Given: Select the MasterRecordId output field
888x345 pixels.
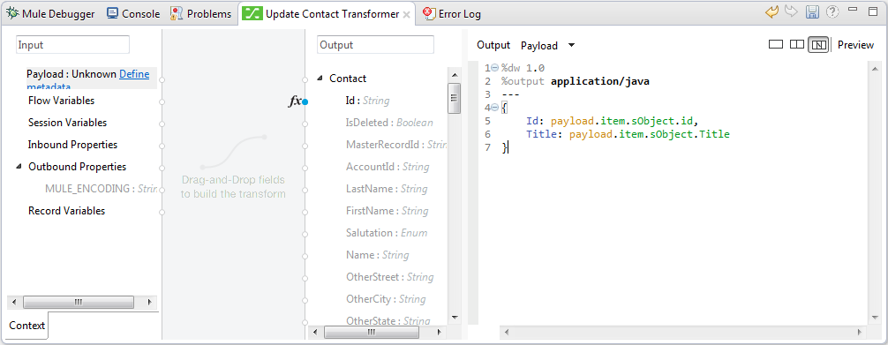Looking at the screenshot, I should [x=395, y=145].
